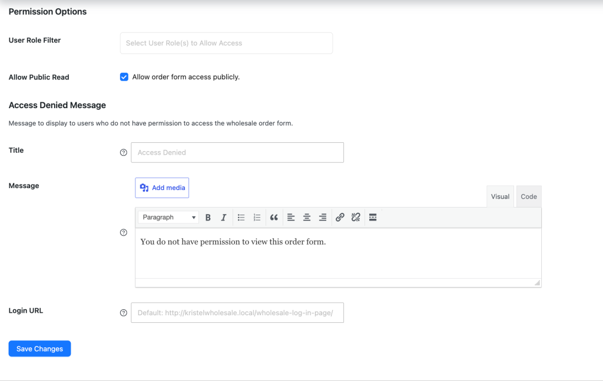Open the Paragraph format dropdown
The width and height of the screenshot is (603, 381).
click(x=168, y=218)
